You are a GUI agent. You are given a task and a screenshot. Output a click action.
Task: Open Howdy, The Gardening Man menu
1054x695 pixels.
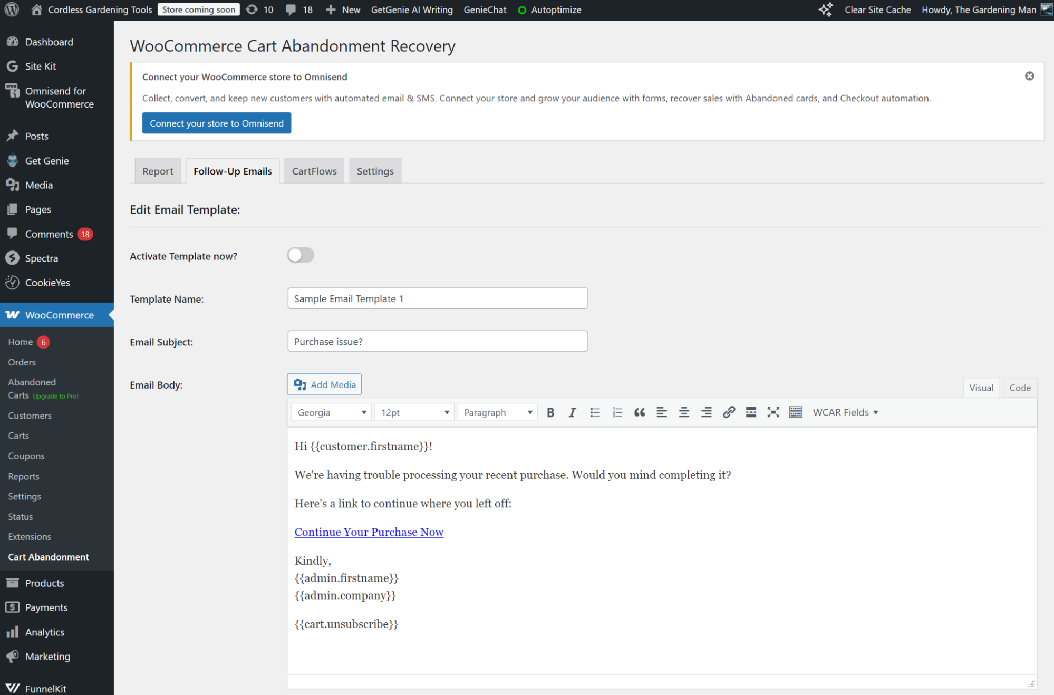[x=987, y=9]
